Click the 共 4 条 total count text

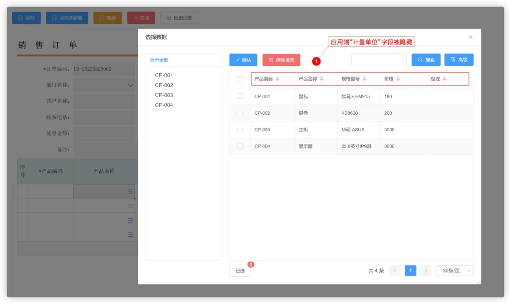[x=376, y=271]
